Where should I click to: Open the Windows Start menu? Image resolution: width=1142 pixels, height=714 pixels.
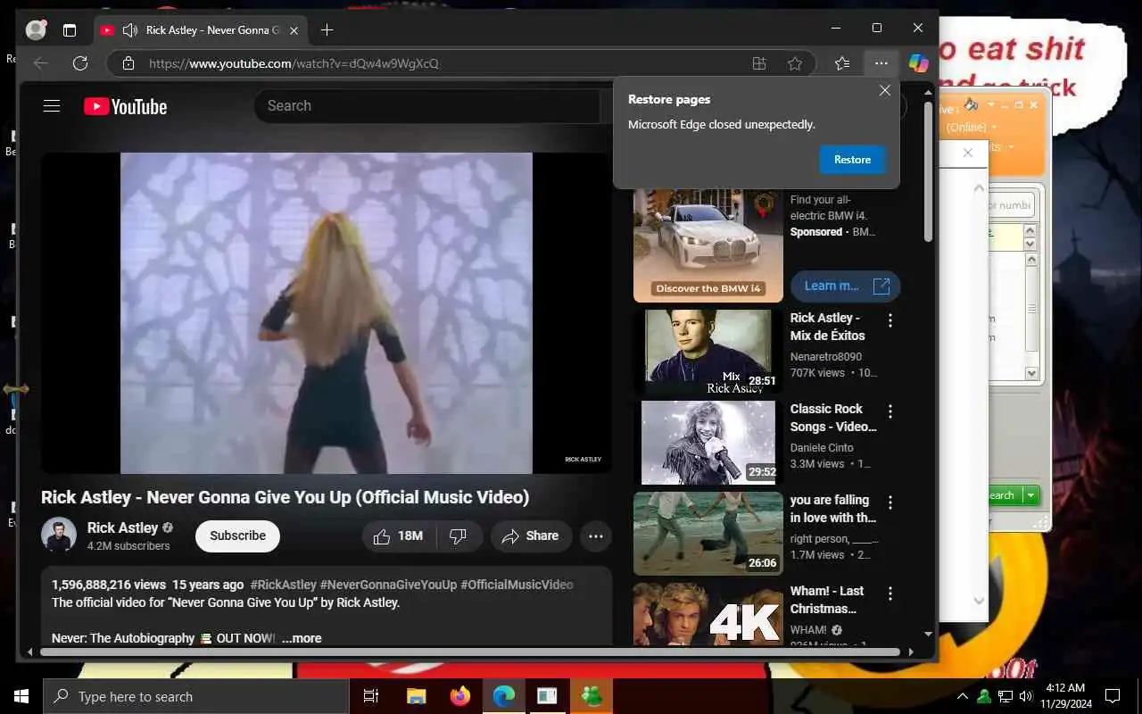(x=21, y=696)
